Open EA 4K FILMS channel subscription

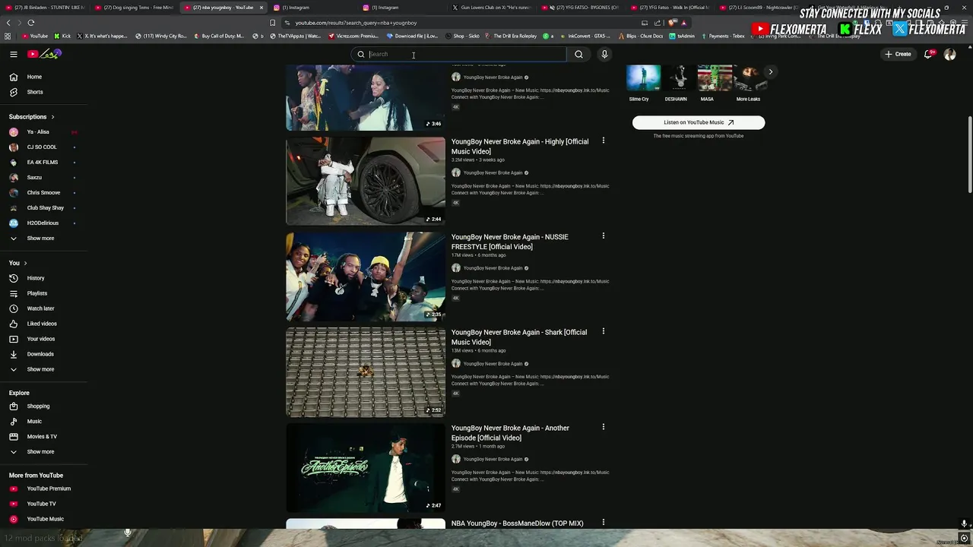pos(44,162)
